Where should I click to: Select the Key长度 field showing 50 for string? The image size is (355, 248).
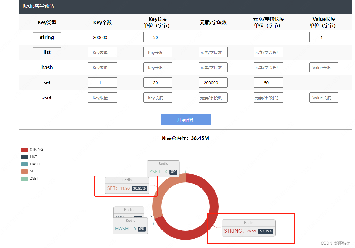click(x=157, y=37)
